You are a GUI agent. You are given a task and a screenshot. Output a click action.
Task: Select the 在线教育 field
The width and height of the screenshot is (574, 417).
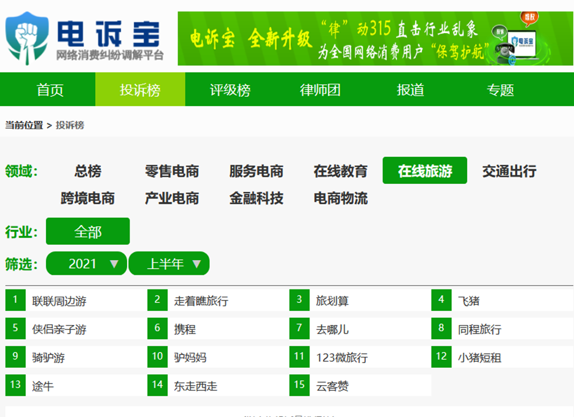tap(341, 171)
